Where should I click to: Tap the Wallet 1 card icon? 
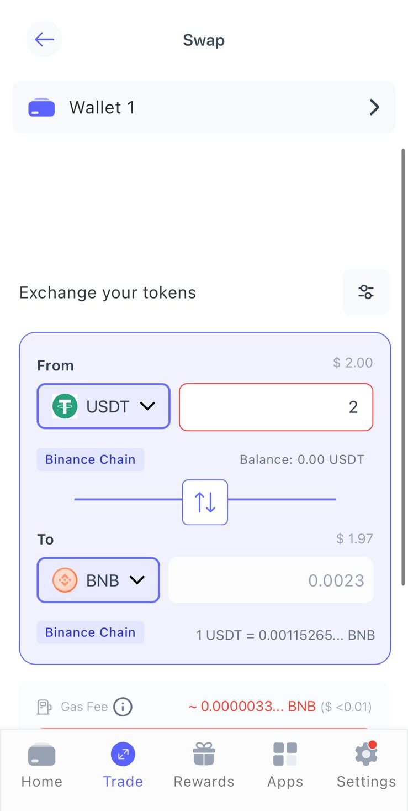(x=41, y=107)
